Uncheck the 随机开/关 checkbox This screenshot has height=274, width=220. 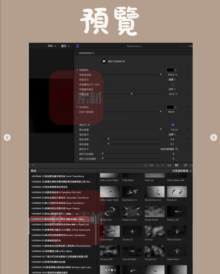173,125
